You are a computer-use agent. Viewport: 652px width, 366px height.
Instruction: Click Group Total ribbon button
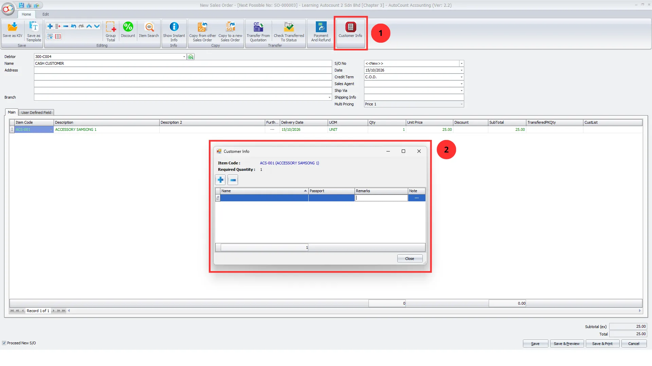[x=111, y=32]
